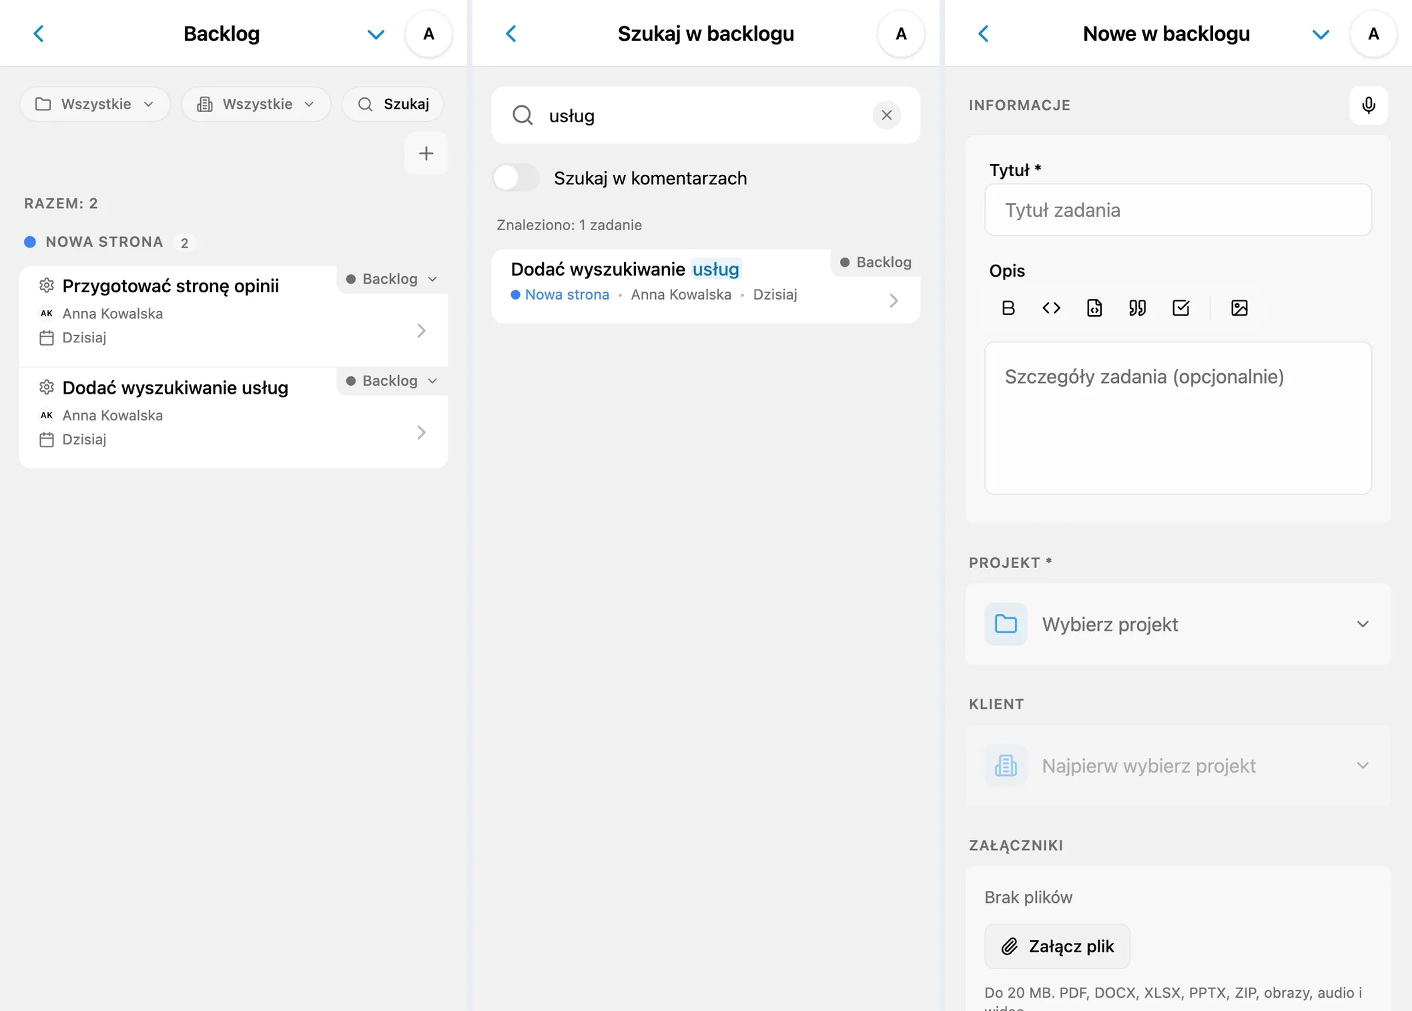The image size is (1412, 1011).
Task: Open details arrow for Przygotować stronę opinii
Action: (x=421, y=330)
